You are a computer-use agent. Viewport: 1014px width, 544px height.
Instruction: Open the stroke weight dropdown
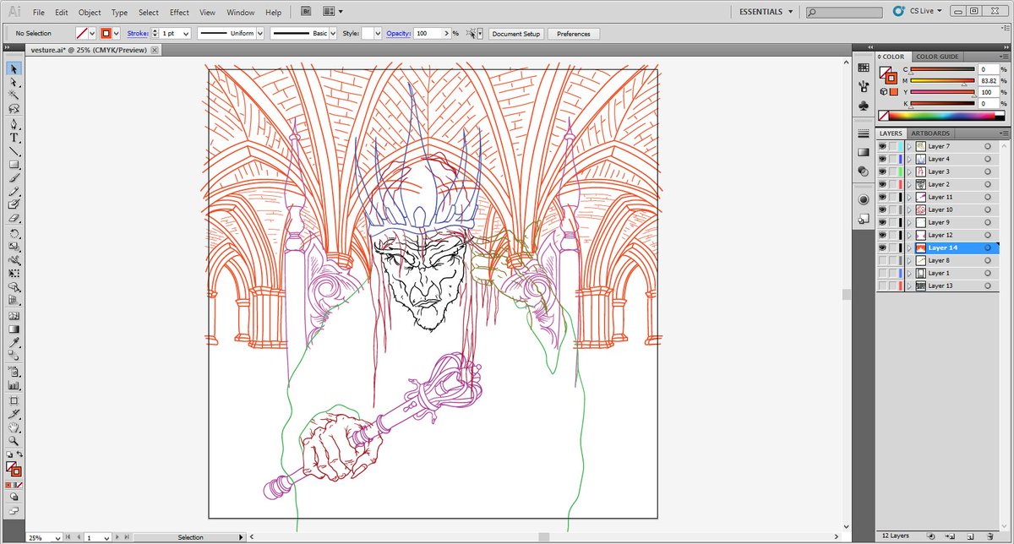pyautogui.click(x=186, y=33)
